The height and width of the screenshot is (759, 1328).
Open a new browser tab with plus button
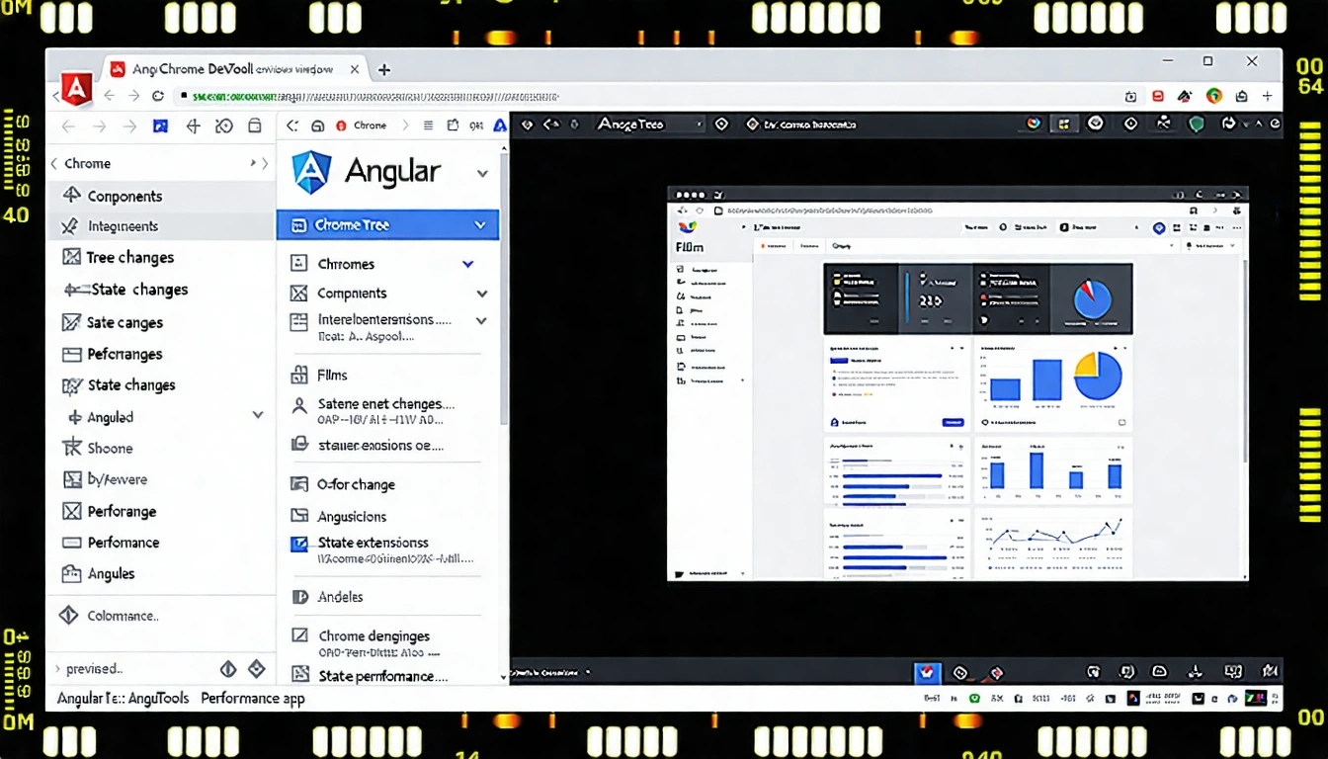coord(384,69)
